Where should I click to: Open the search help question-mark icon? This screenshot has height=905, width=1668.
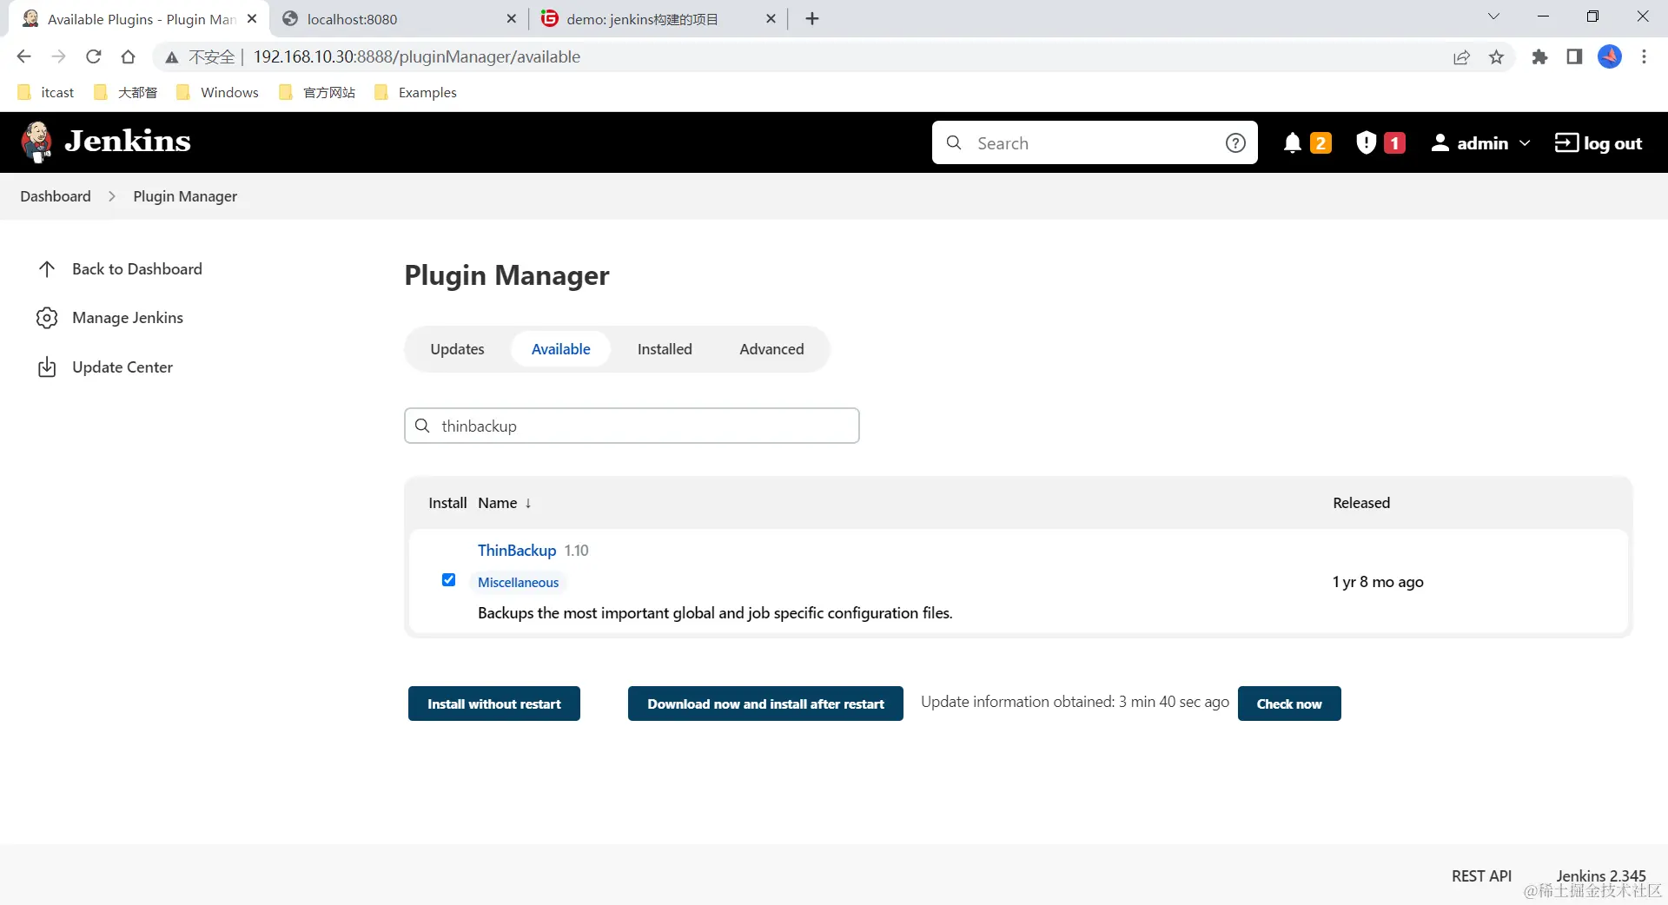point(1235,143)
